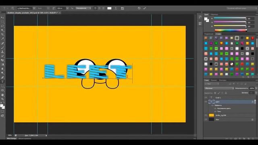
Task: Select the Quick Selection tool
Action: pos(2,30)
